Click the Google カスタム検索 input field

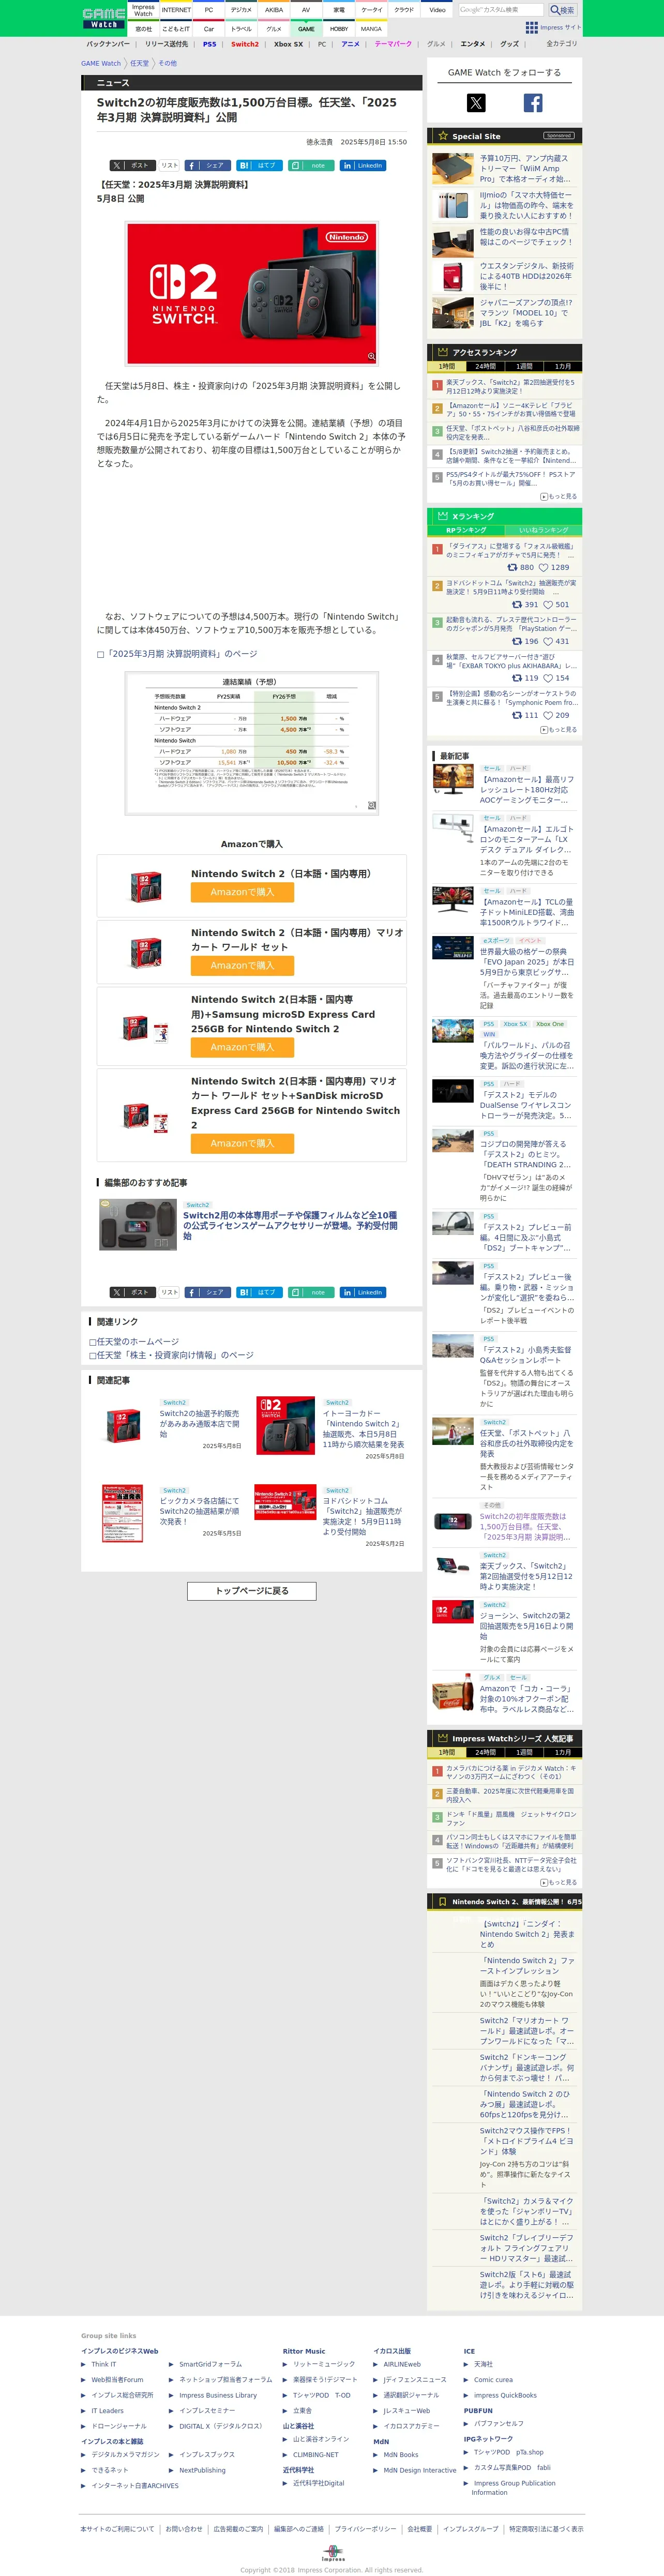pyautogui.click(x=502, y=10)
